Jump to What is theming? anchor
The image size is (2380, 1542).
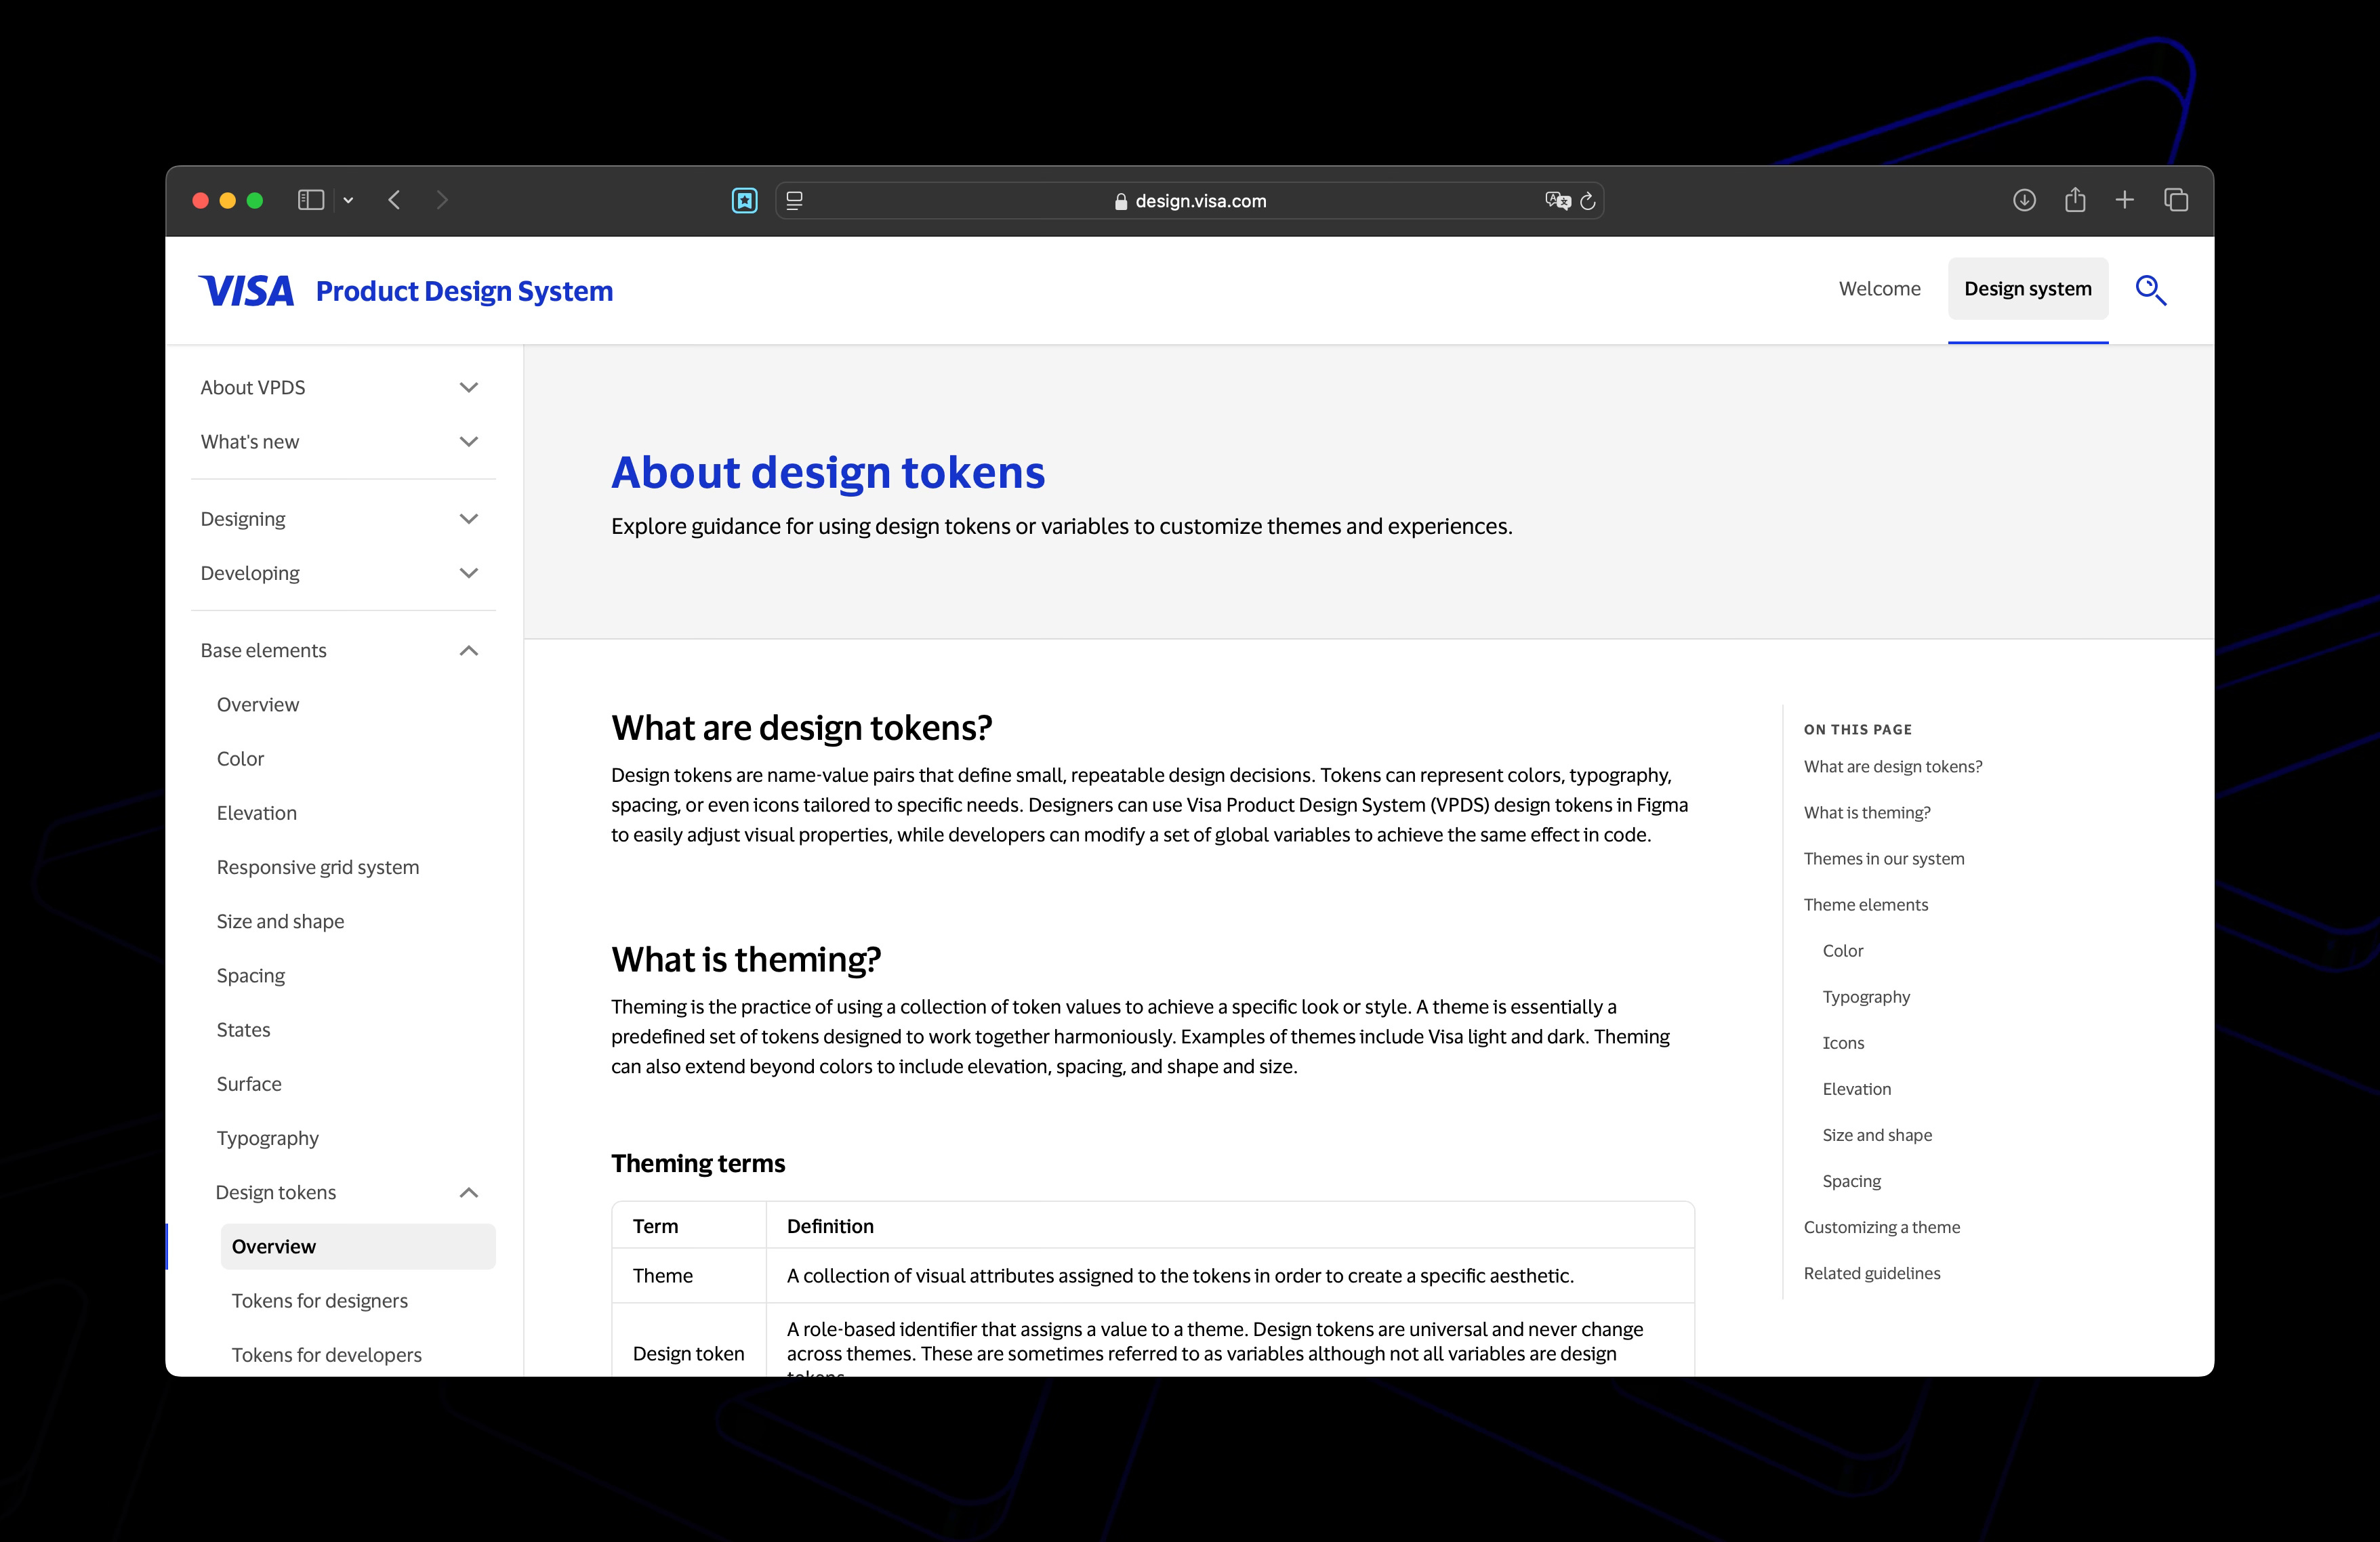coord(1866,812)
